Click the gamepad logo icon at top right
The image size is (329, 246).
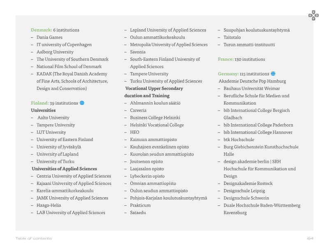(x=313, y=15)
